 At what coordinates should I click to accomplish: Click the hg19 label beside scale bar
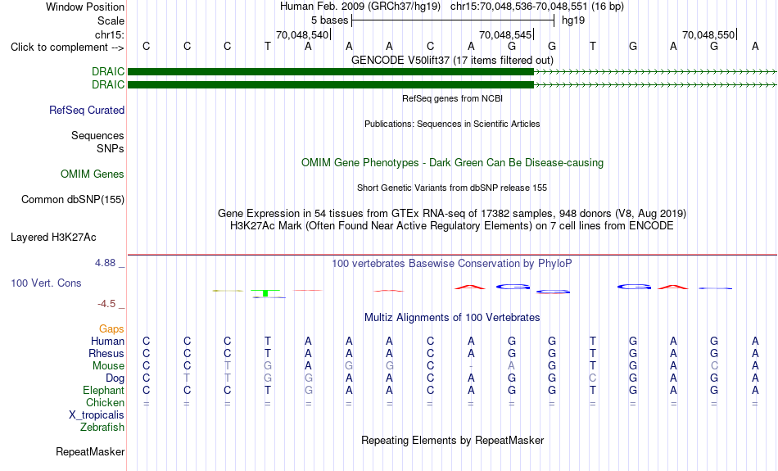point(573,20)
